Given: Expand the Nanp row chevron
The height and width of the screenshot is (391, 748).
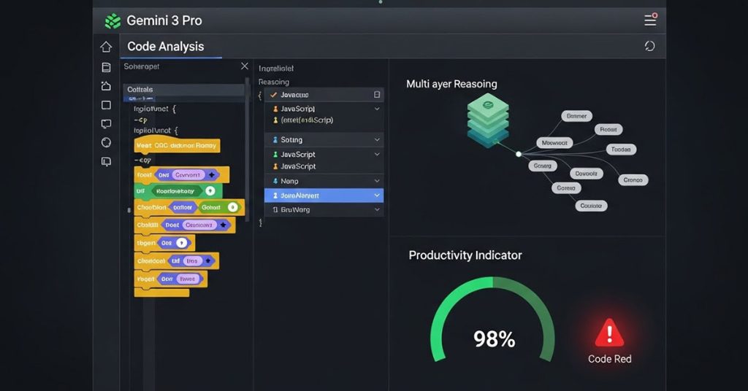Looking at the screenshot, I should point(377,181).
